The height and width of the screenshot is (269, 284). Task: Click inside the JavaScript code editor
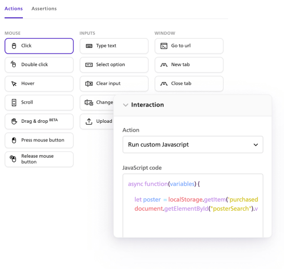192,206
